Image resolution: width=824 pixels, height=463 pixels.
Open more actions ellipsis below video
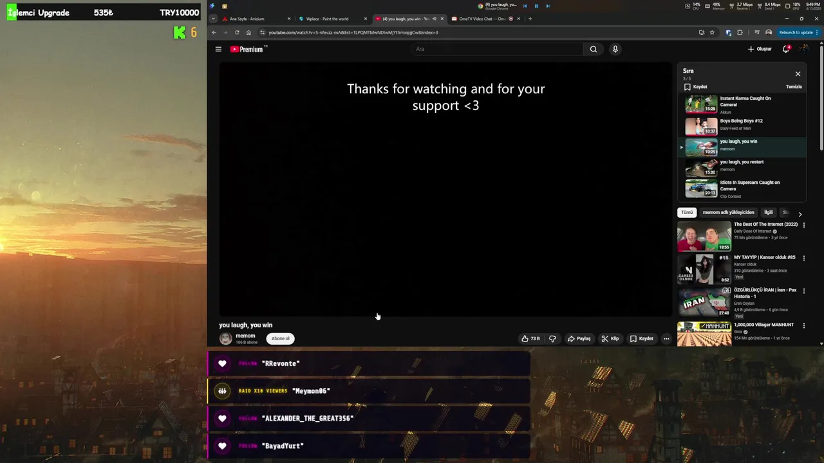666,338
